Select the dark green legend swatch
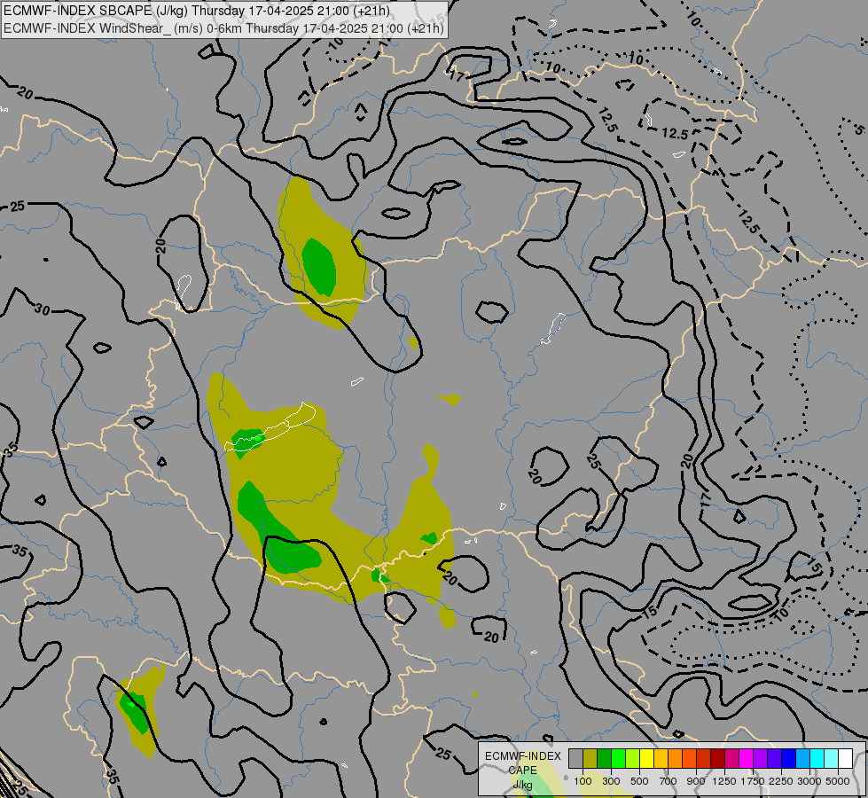Viewport: 868px width, 798px height. pyautogui.click(x=605, y=759)
